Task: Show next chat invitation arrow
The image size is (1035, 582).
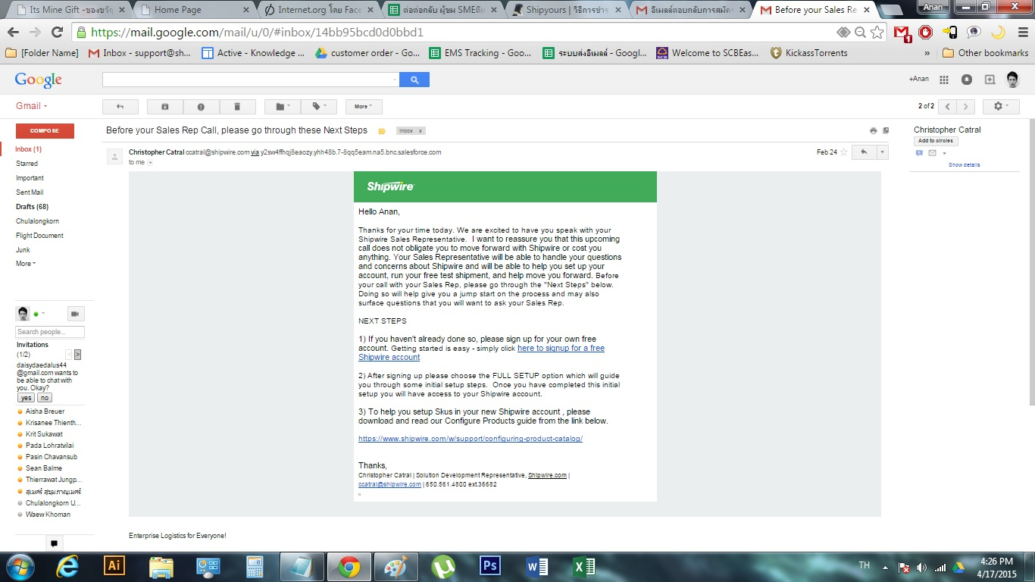Action: coord(77,355)
